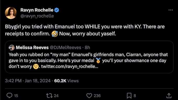Screen dimensions: 178x100
Task: Click the 3:42 PM Jan 18, 2024 timestamp
Action: (x=28, y=81)
